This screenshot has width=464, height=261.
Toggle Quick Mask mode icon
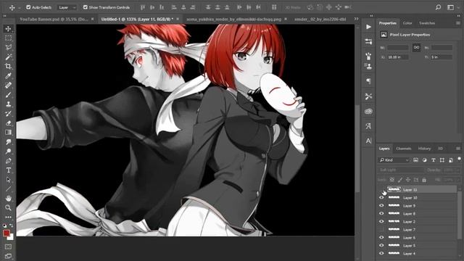point(8,246)
